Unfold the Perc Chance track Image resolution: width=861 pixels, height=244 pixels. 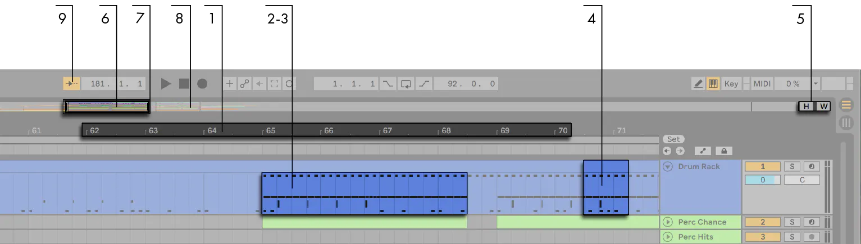coord(667,222)
